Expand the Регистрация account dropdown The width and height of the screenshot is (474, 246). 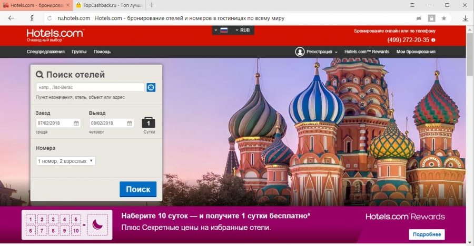pos(322,52)
